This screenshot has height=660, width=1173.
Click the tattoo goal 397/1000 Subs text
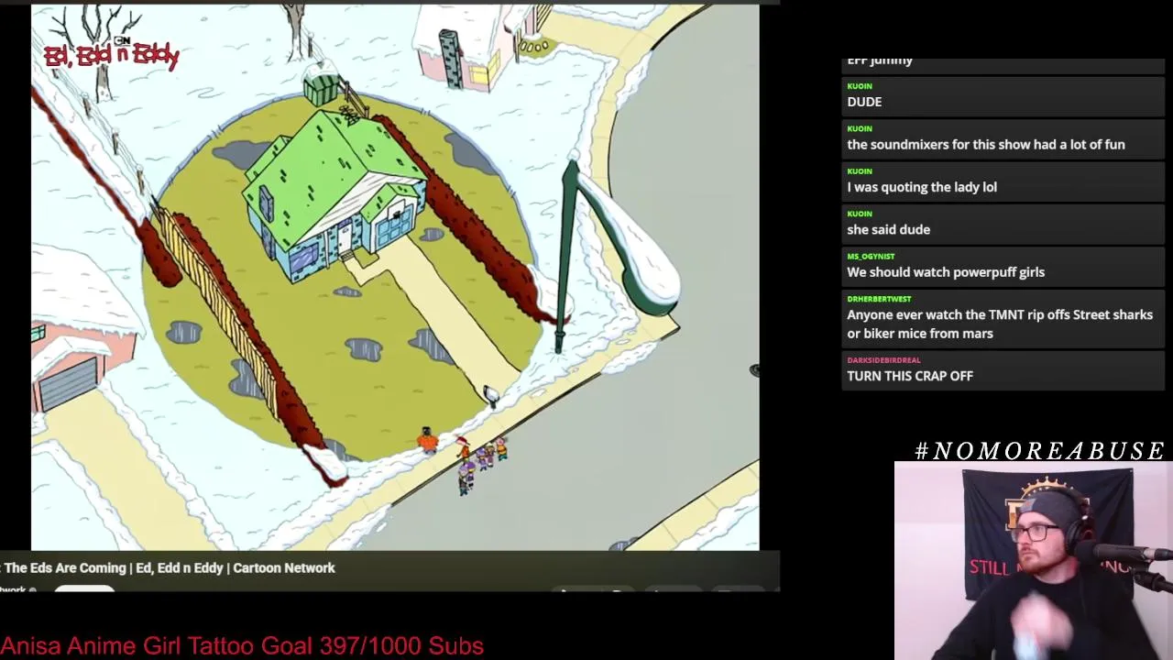pos(242,645)
